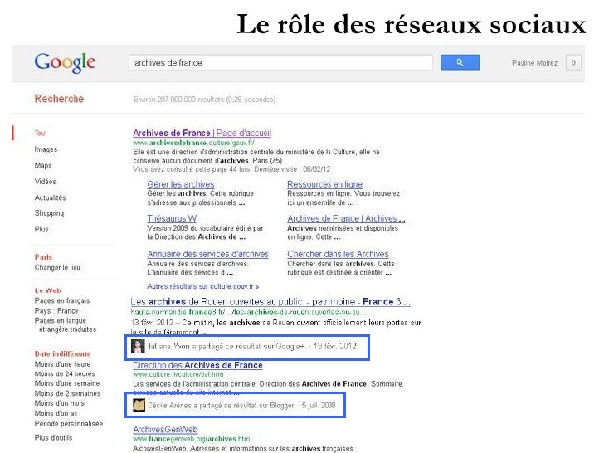Click the Pauline Moirez account name

coord(534,63)
